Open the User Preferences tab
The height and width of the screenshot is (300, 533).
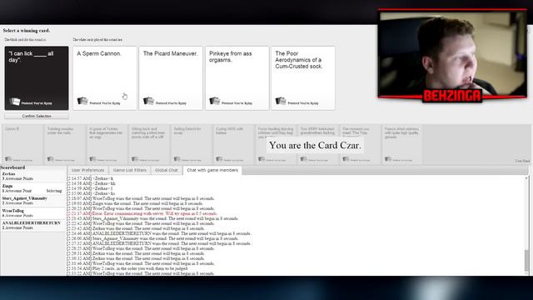tap(87, 170)
